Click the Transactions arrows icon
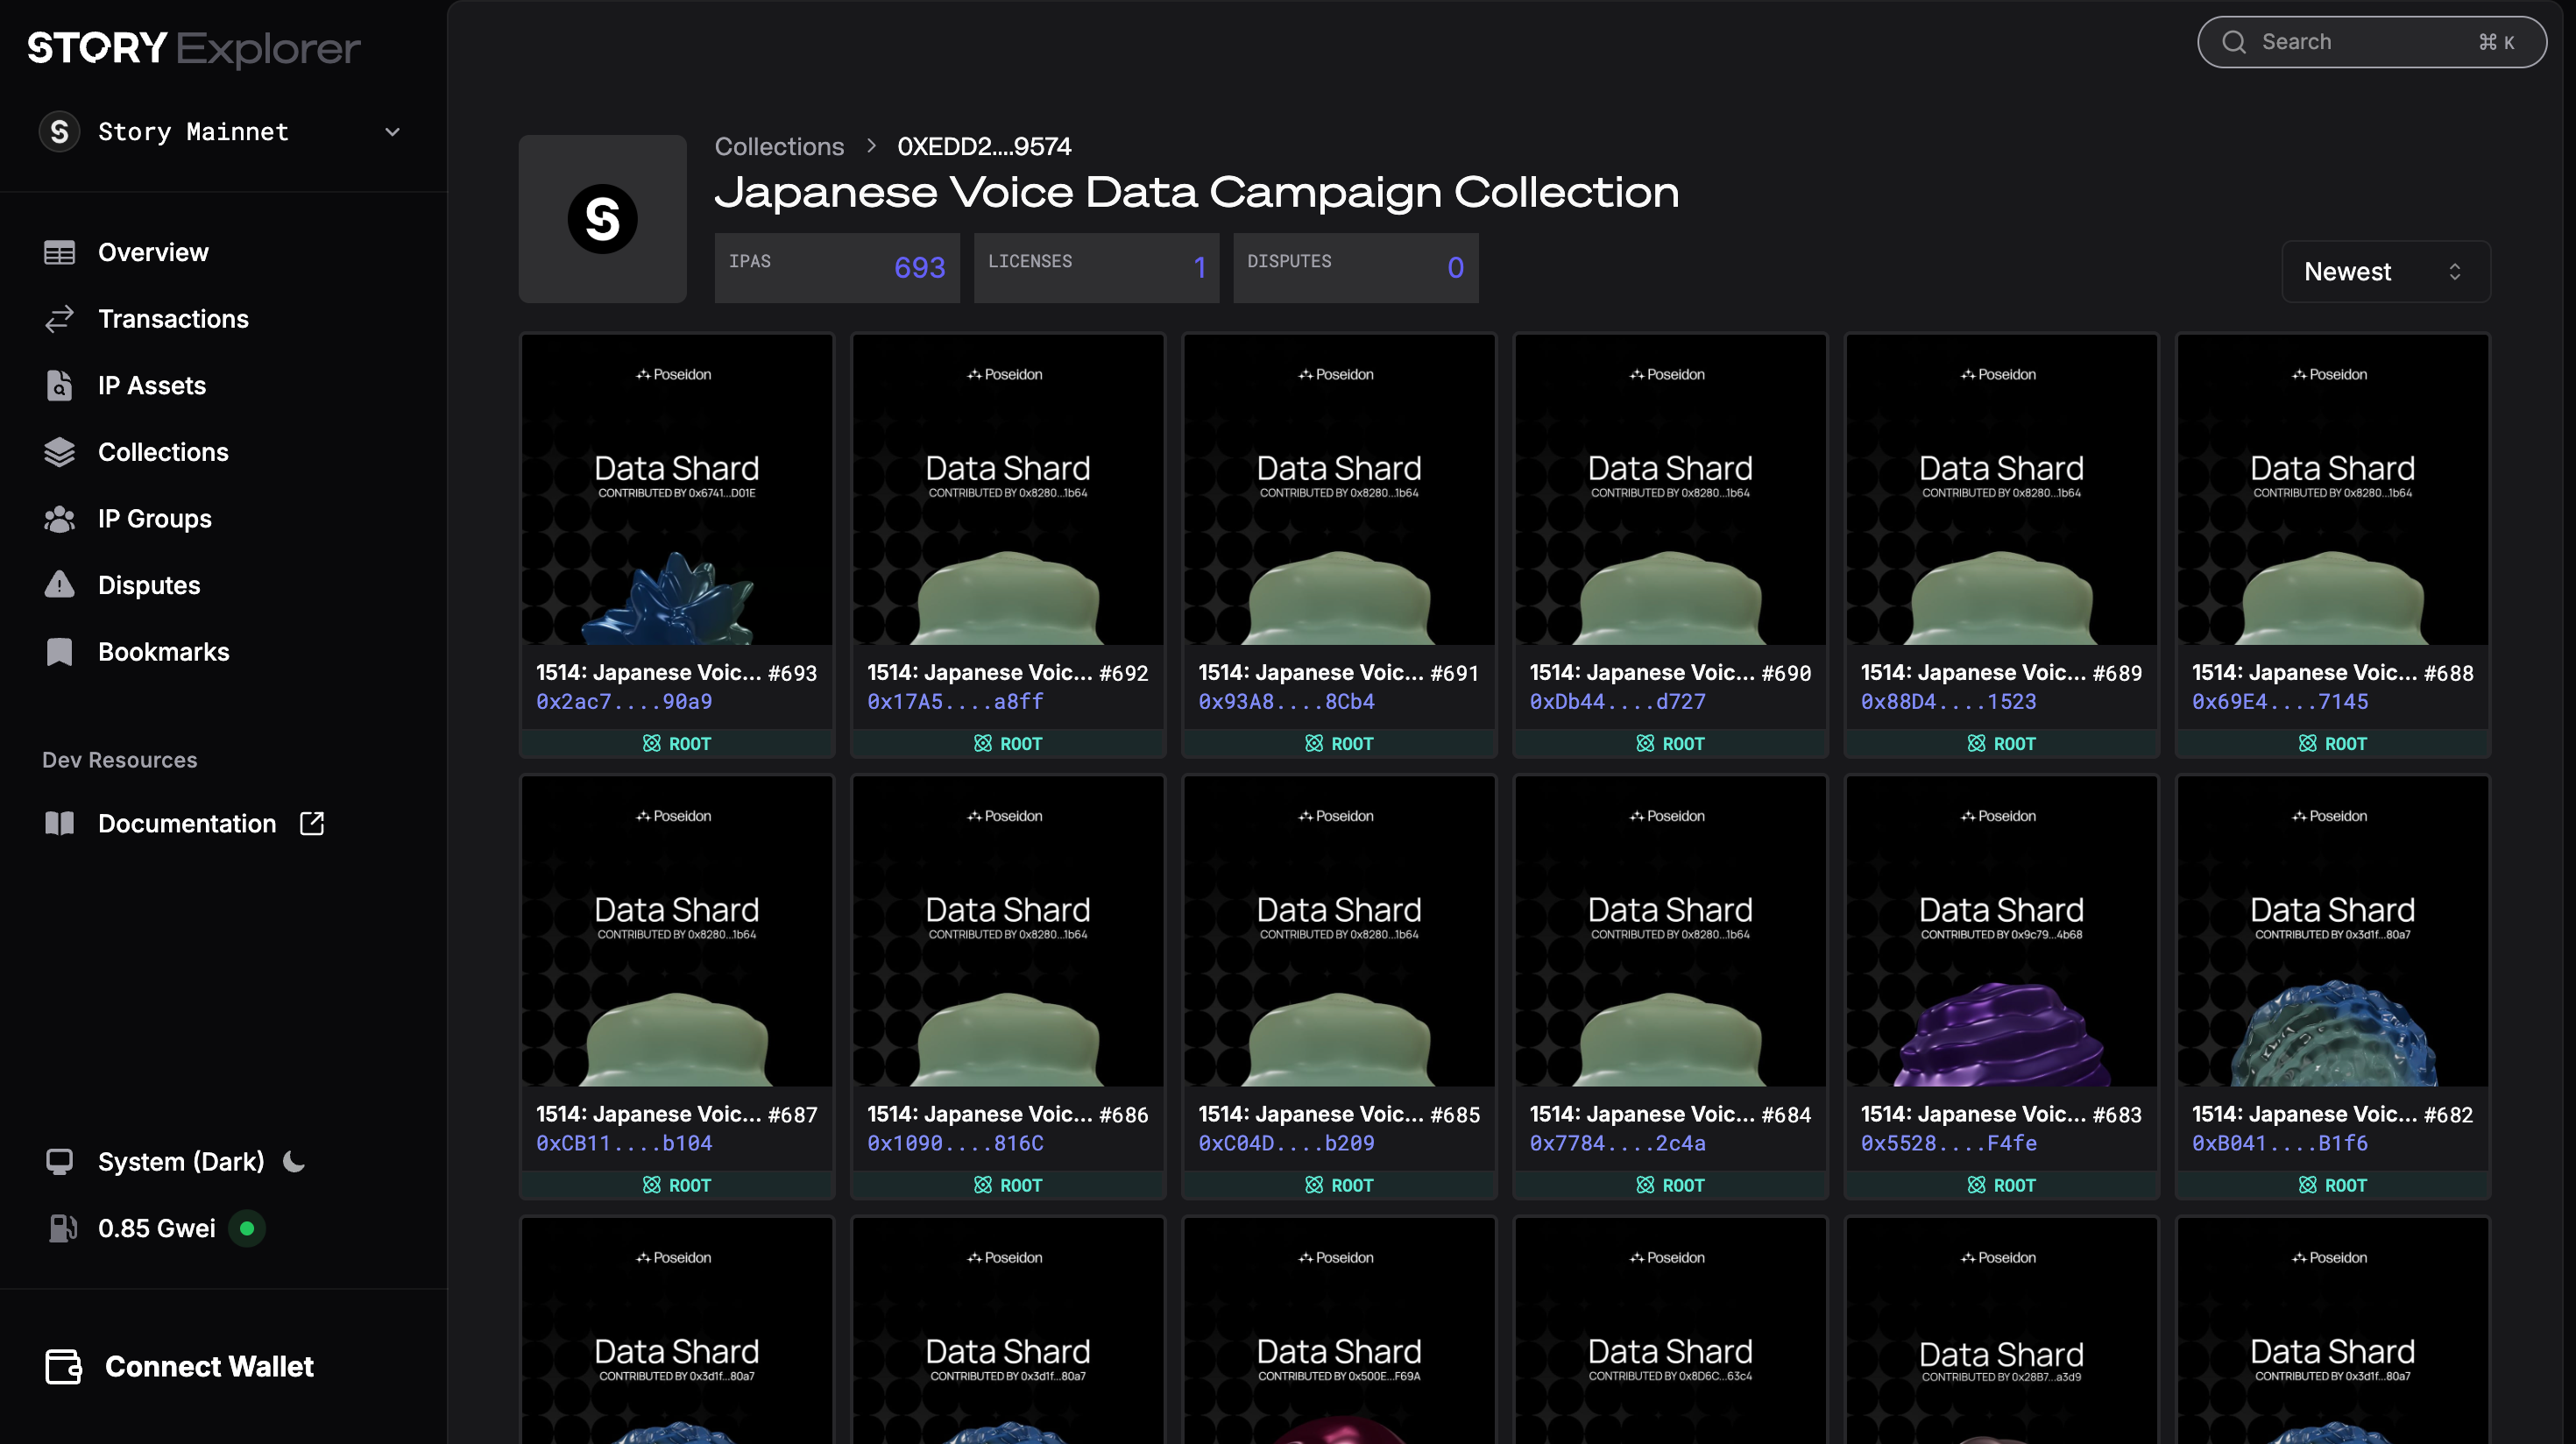 59,319
